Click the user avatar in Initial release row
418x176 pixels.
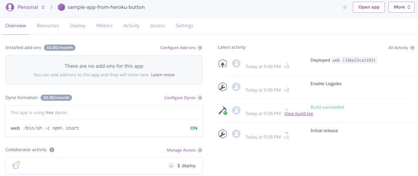(236, 134)
